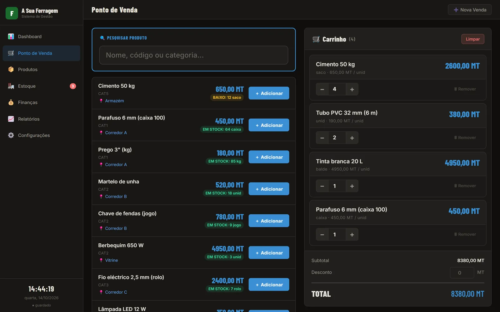
Task: Add Fio eléctrico 2,5 mm to cart
Action: click(269, 285)
